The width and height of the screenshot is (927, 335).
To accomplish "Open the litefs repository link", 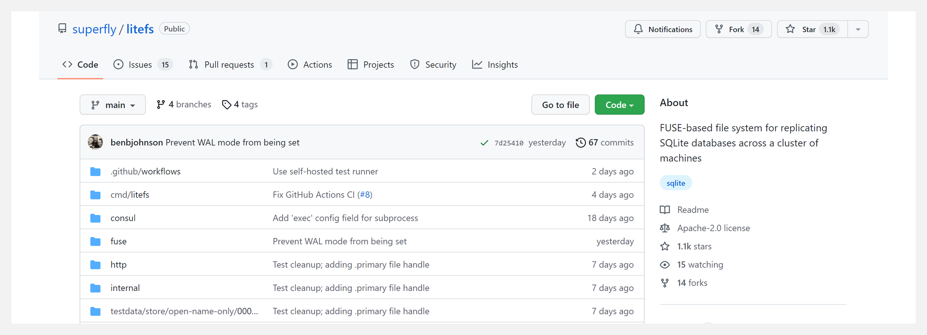I will (140, 29).
